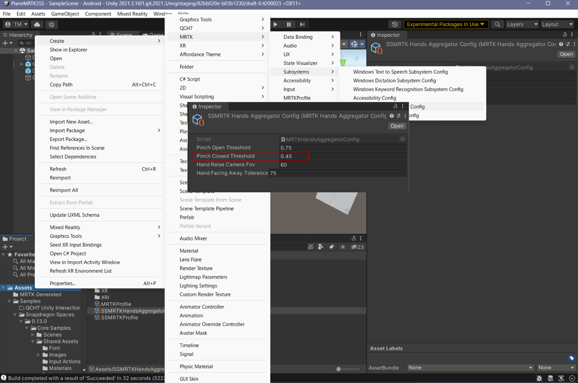Click the Pinch Open Threshold value field
The height and width of the screenshot is (383, 578).
tap(343, 148)
